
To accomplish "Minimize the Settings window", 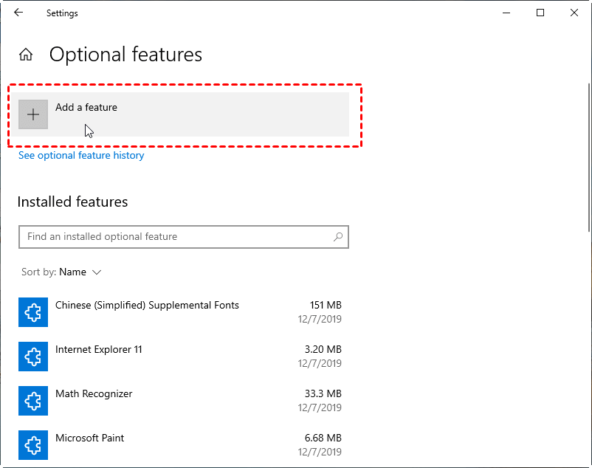I will [506, 13].
